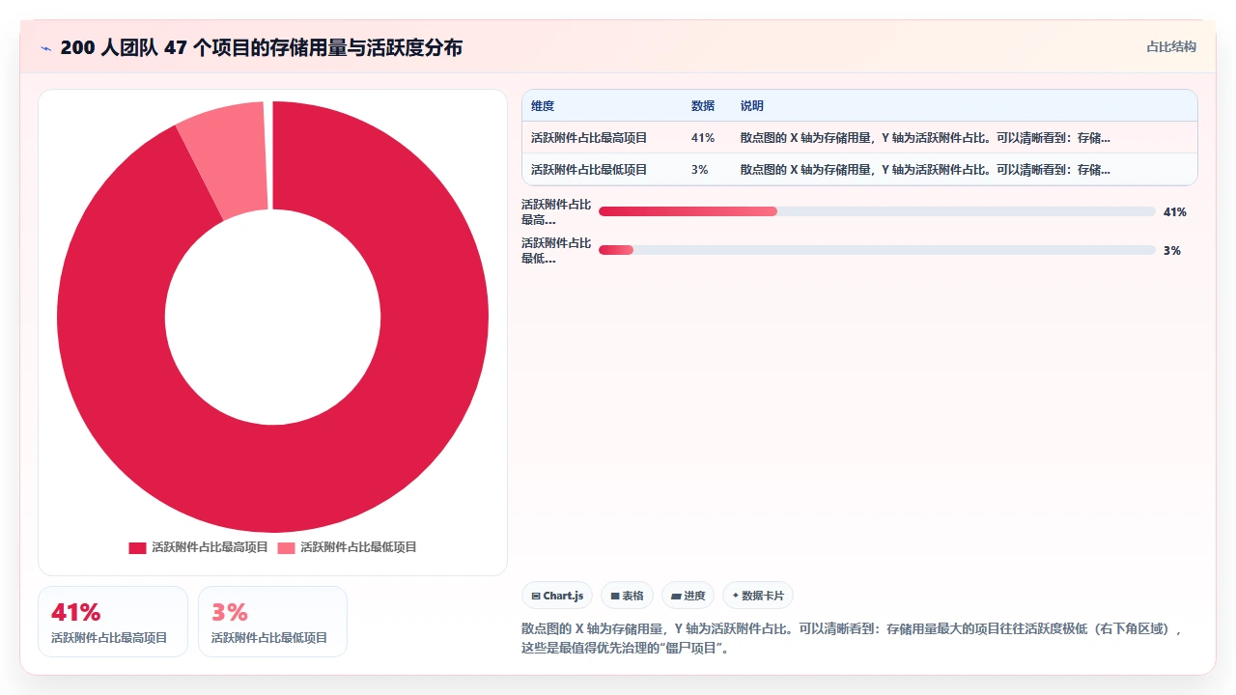The width and height of the screenshot is (1236, 695).
Task: Toggle the dark red legend swatch 活跃附件占比最高项目
Action: click(x=137, y=547)
